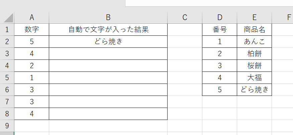This screenshot has height=135, width=293.
Task: Click the 番号 header cell
Action: coord(219,29)
